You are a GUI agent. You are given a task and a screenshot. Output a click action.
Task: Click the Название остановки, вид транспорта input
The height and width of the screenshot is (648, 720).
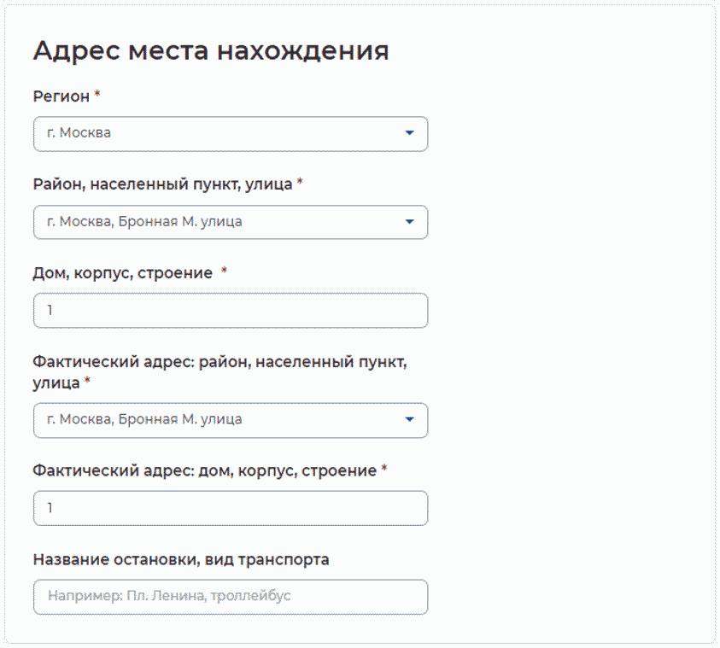pyautogui.click(x=230, y=597)
